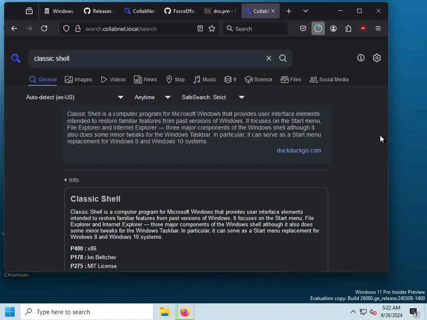Click the highlighted circular extension icon

pos(318,29)
